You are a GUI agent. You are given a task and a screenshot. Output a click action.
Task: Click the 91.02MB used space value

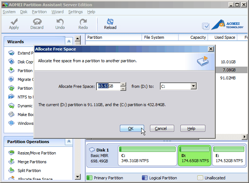(228, 78)
